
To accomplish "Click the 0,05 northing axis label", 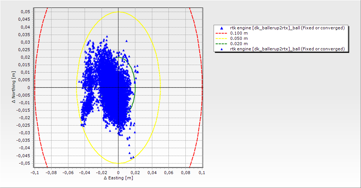I will point(25,12).
